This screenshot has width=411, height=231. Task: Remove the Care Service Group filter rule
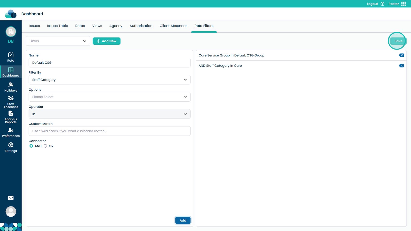point(401,55)
